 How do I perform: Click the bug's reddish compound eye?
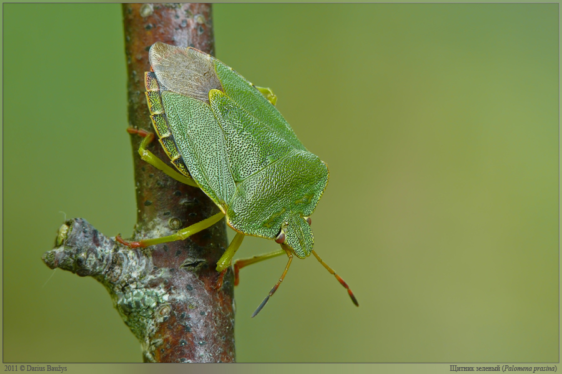tap(280, 237)
